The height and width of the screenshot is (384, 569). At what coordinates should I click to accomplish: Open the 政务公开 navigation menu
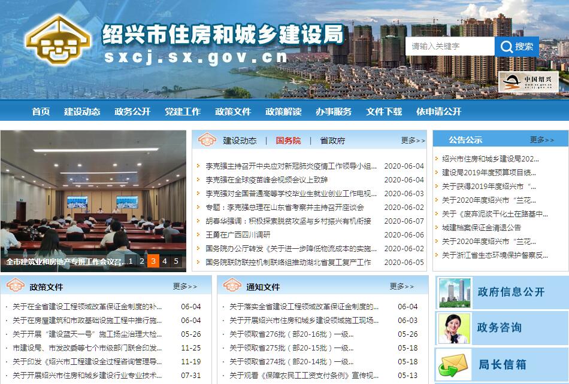(132, 112)
